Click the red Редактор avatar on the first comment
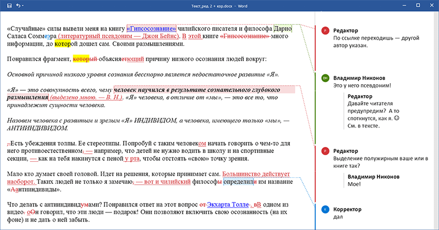 [325, 30]
